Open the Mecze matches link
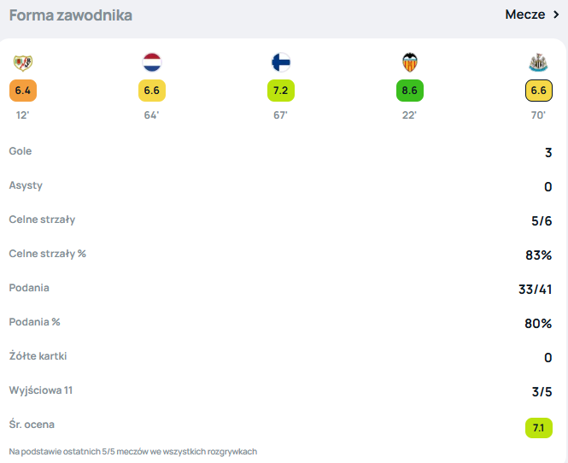This screenshot has width=568, height=463. [525, 15]
